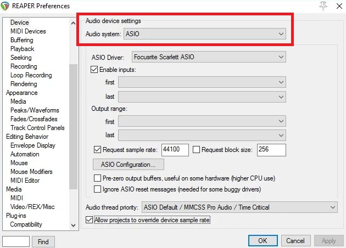Open Media page under Appearance
This screenshot has height=248, width=346.
point(18,102)
